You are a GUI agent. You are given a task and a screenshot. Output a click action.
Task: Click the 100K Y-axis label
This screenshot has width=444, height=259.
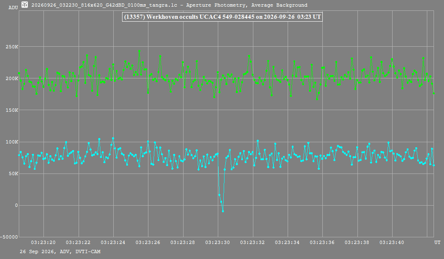coord(12,142)
